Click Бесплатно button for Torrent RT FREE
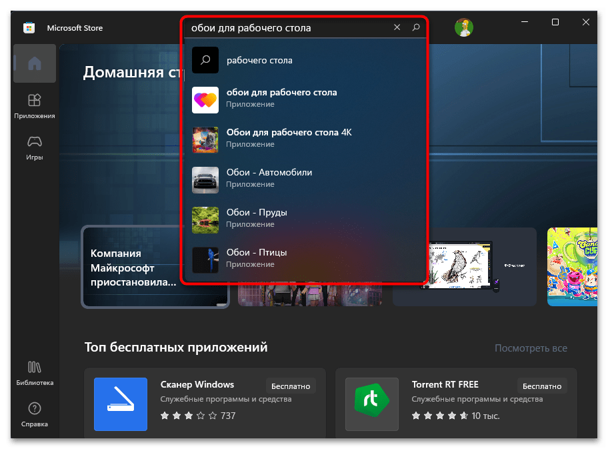 coord(542,386)
